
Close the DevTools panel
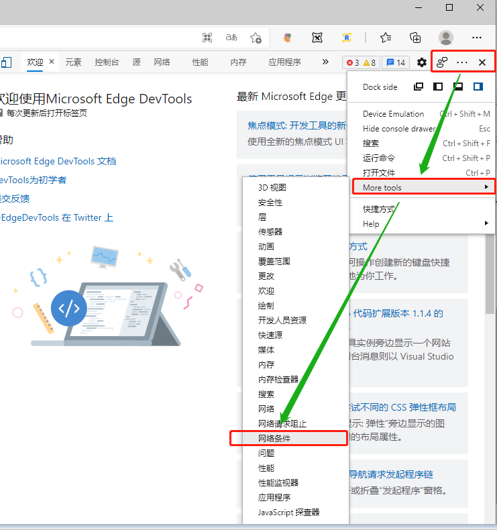click(x=482, y=62)
